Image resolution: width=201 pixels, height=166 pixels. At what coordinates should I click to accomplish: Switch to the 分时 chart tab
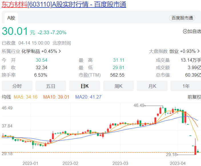(17, 86)
